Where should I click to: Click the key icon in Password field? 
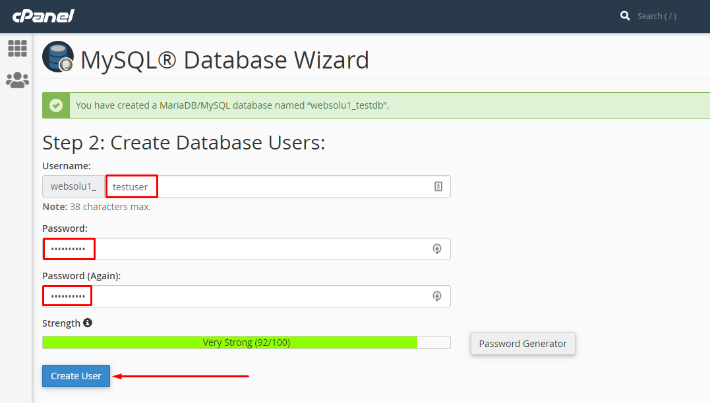[x=436, y=249]
